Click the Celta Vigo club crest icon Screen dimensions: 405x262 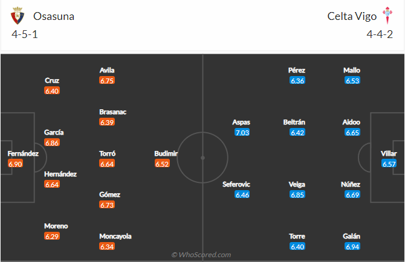[x=387, y=16]
